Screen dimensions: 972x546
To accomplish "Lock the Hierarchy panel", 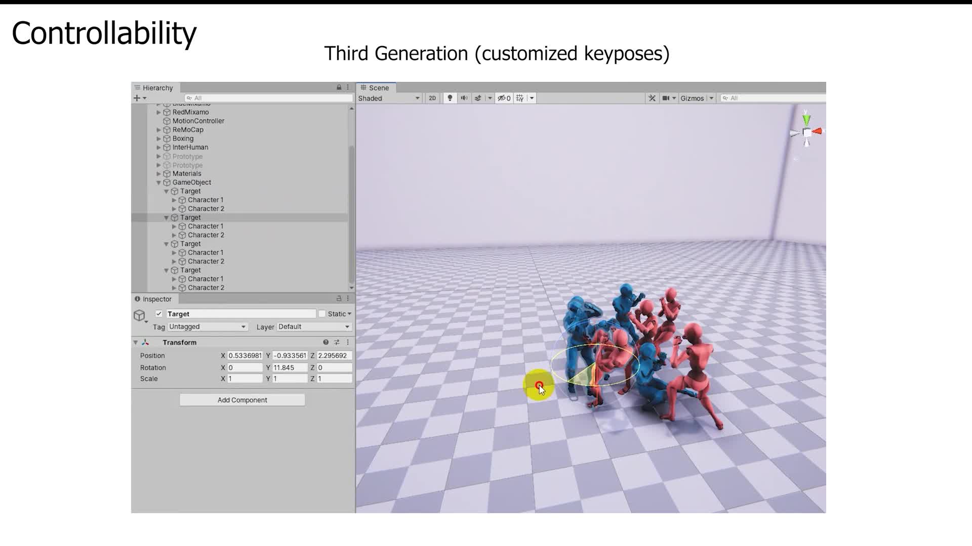I will [x=339, y=87].
